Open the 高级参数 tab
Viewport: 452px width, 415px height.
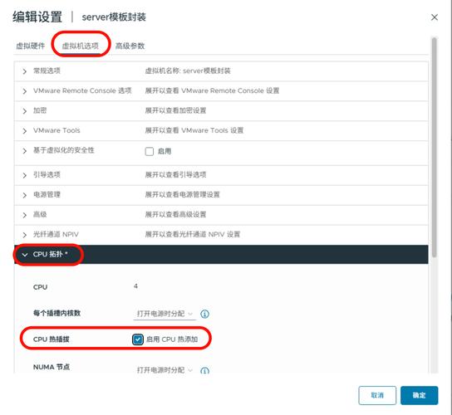click(x=130, y=46)
